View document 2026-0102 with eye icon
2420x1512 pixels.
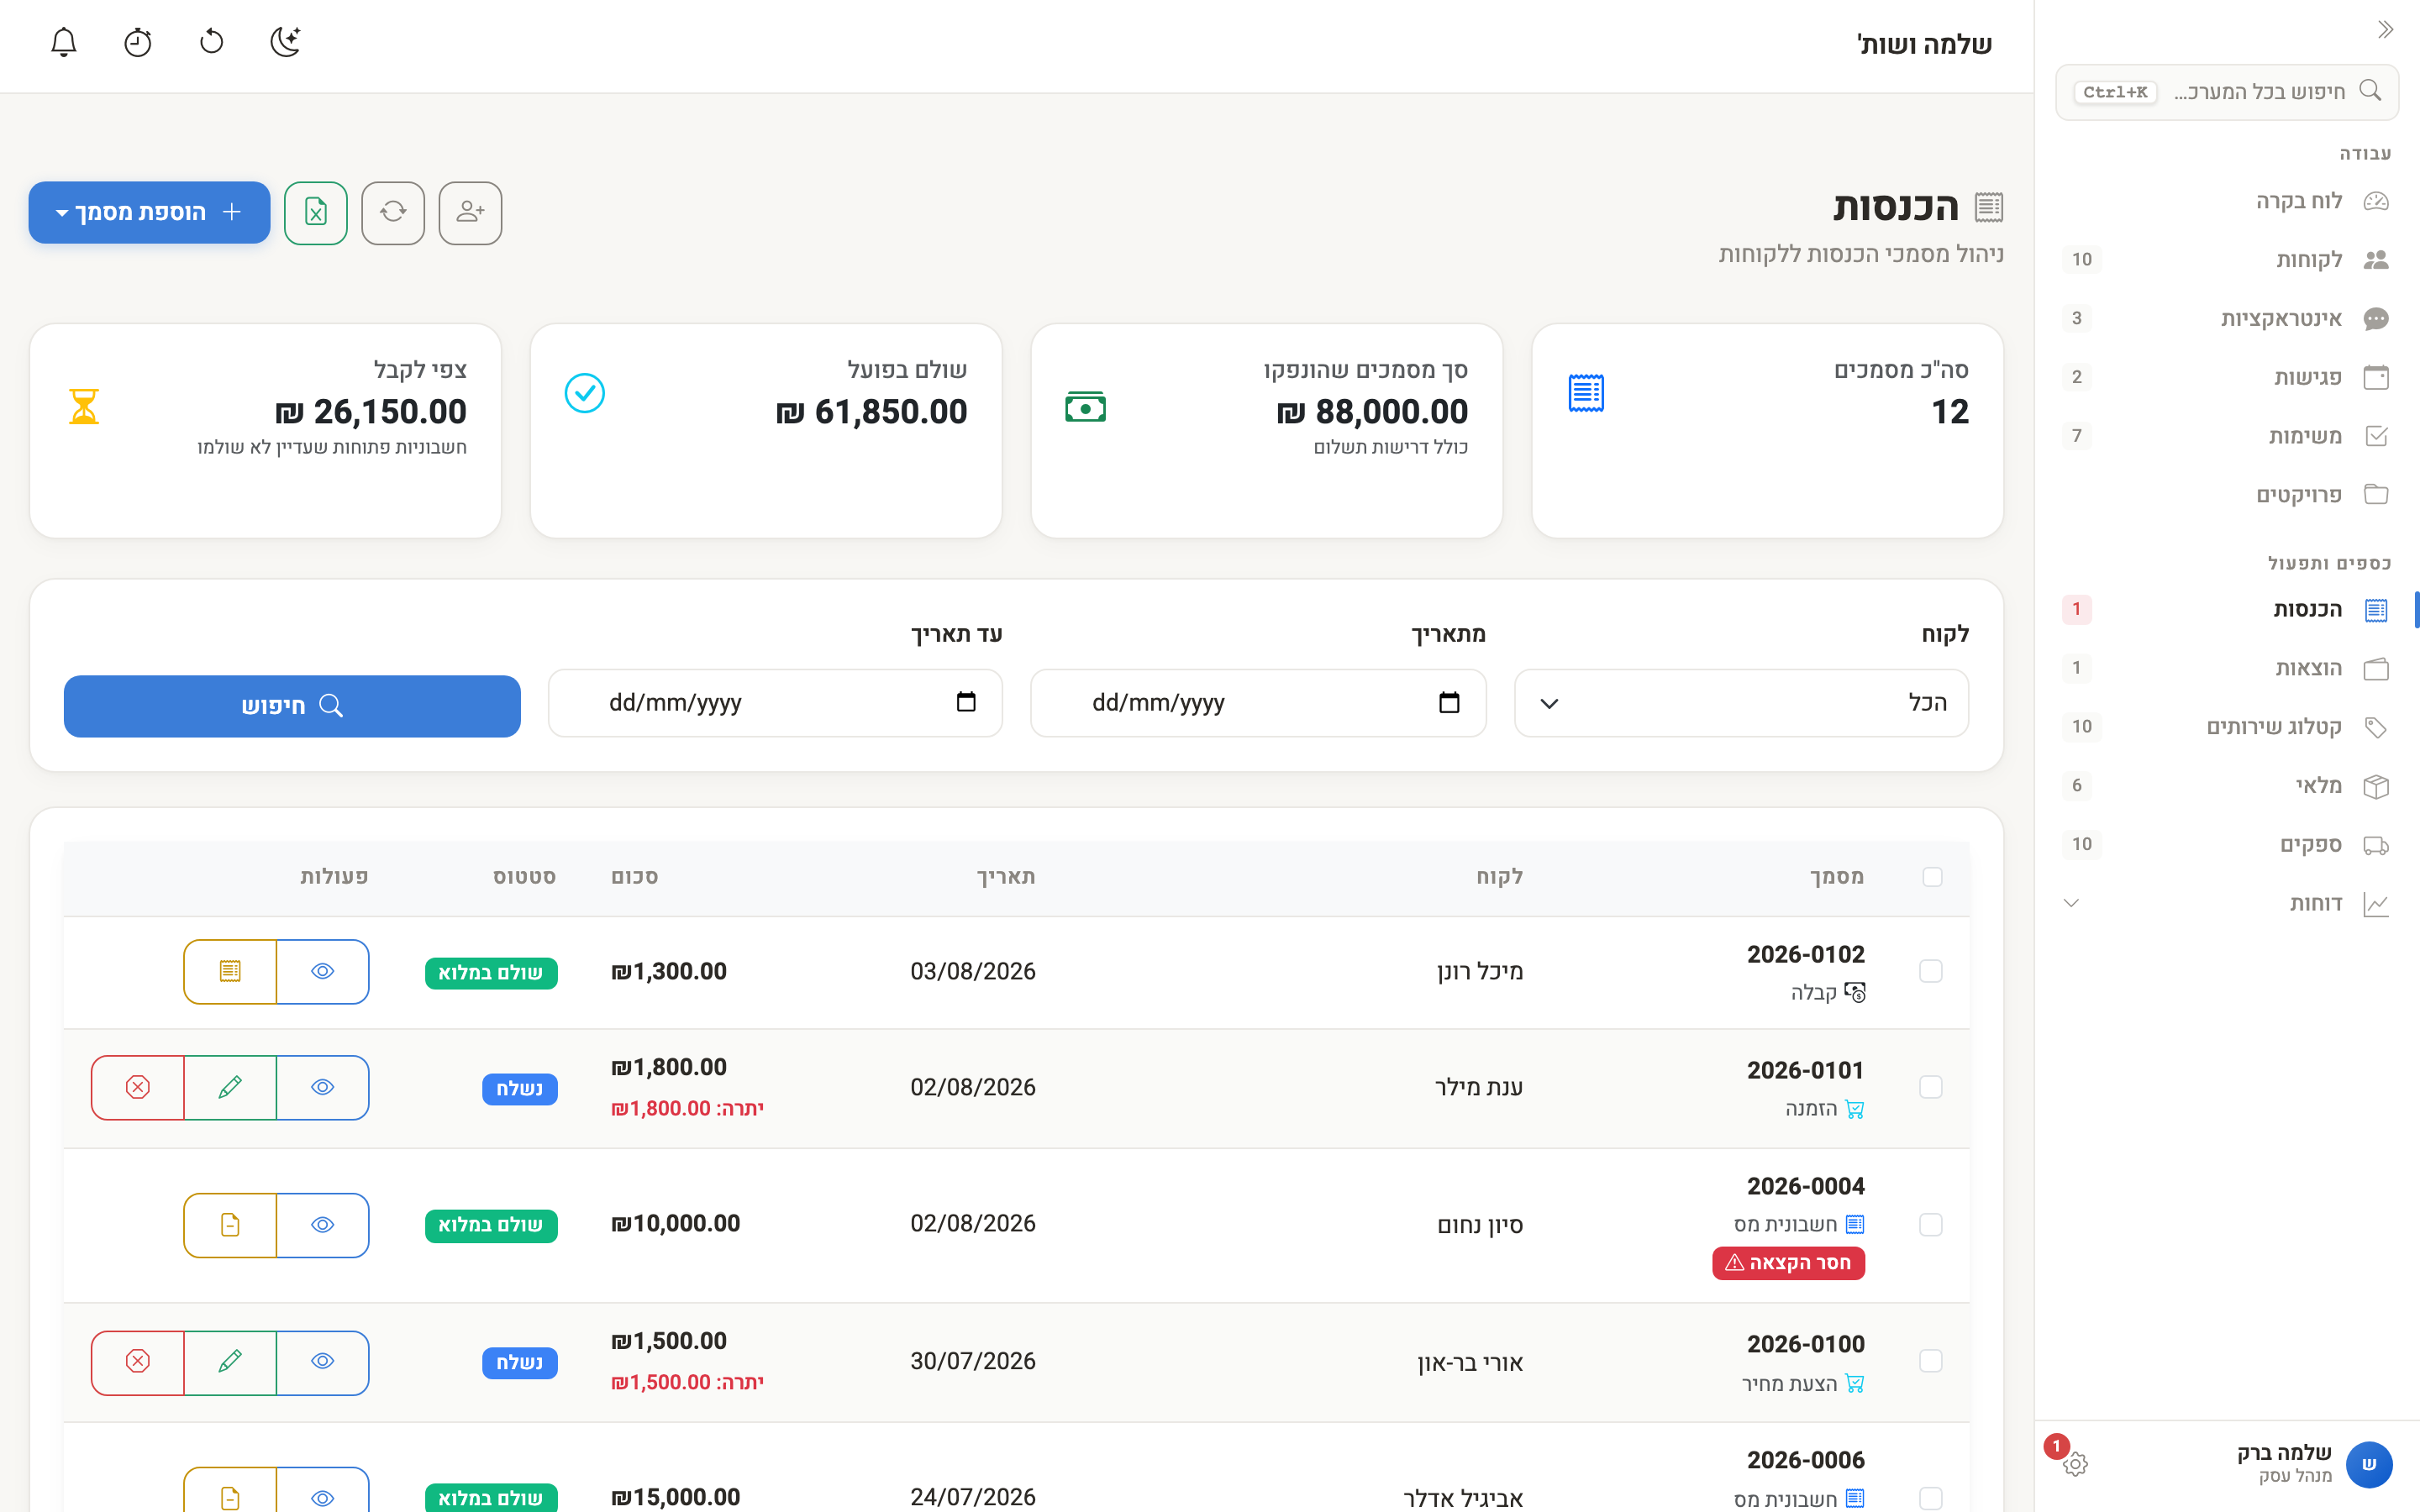click(x=323, y=971)
